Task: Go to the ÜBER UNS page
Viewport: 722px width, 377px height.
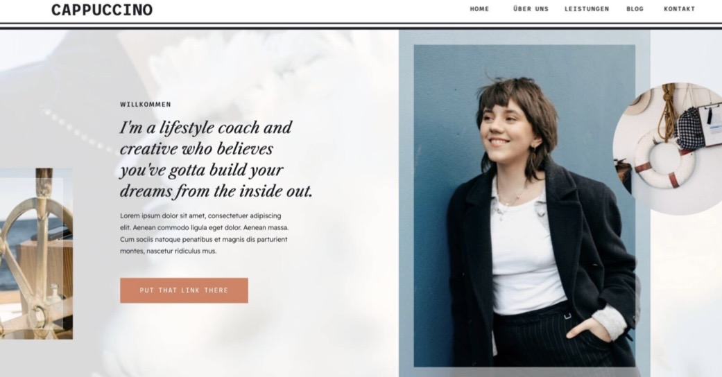Action: (x=531, y=9)
